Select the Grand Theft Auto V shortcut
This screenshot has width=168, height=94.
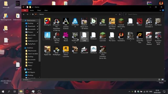(75, 38)
